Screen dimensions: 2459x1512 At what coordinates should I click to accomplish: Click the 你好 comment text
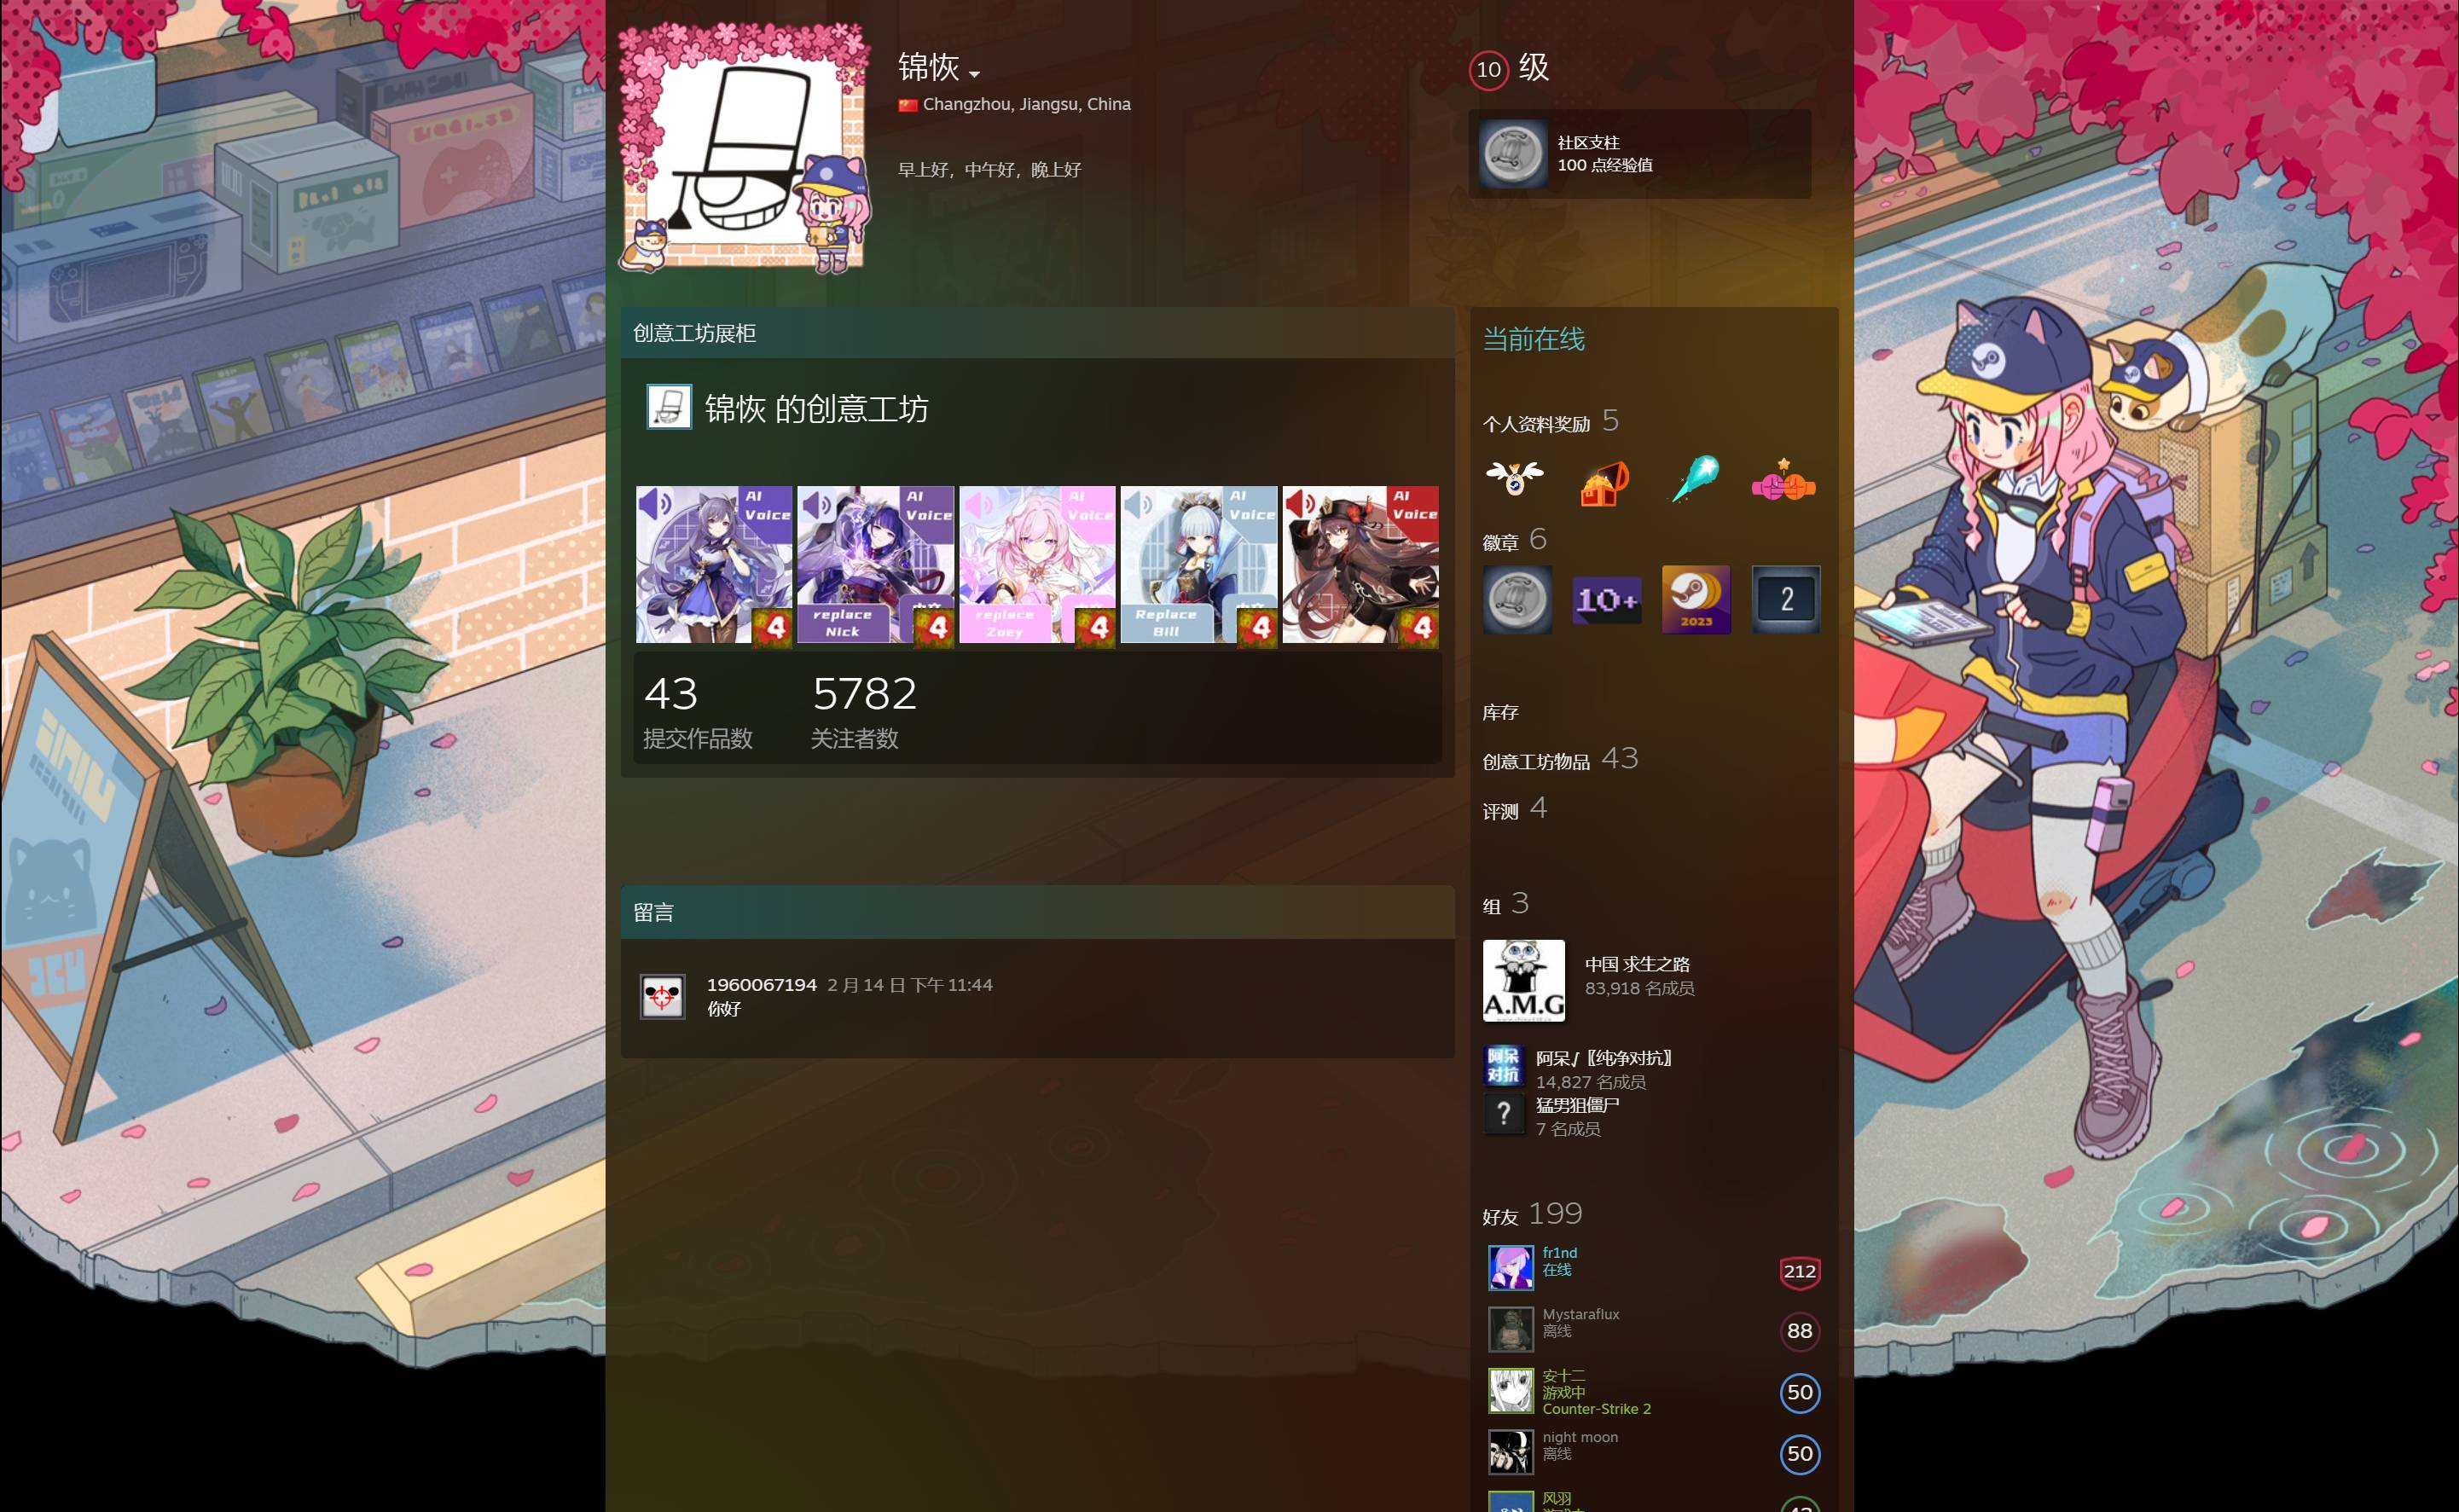tap(724, 1009)
